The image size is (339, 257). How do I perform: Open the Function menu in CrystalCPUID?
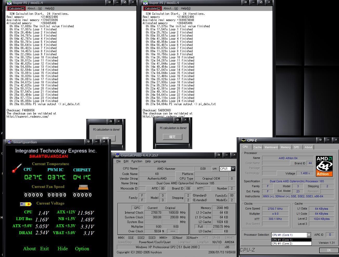[x=137, y=161]
